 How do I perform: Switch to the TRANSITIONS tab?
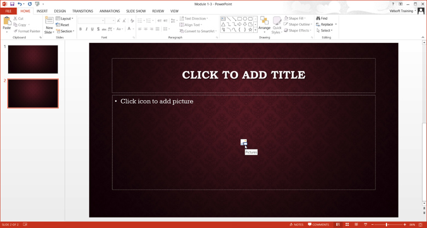coord(83,11)
